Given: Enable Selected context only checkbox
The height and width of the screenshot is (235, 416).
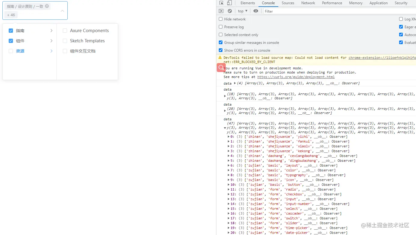Looking at the screenshot, I should (221, 35).
